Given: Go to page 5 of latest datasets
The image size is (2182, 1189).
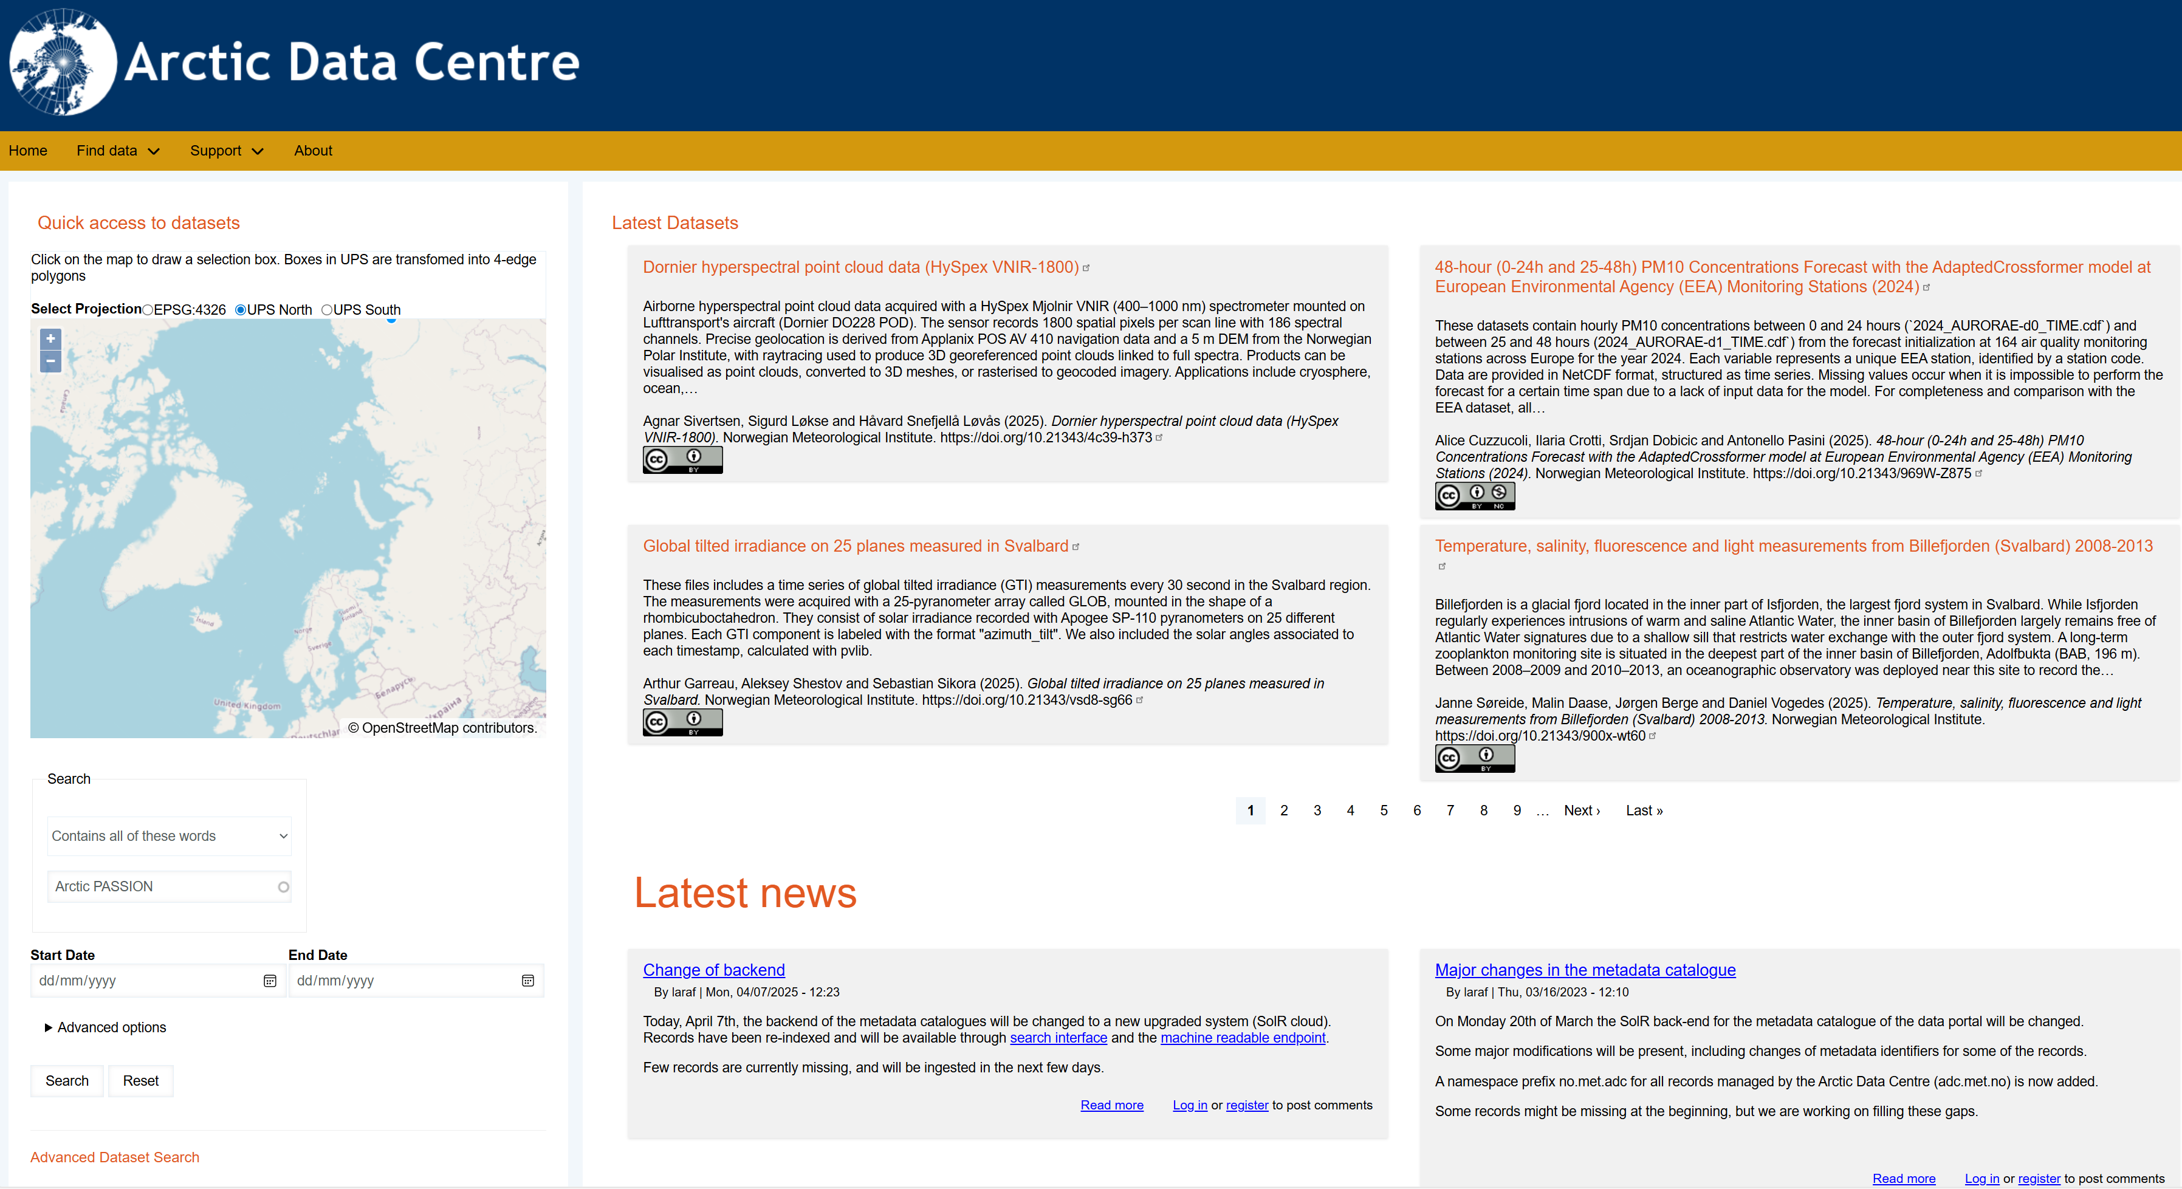Looking at the screenshot, I should pos(1383,810).
